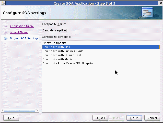The image size is (163, 123).
Task: Click the Cancel button
Action: pyautogui.click(x=152, y=118)
